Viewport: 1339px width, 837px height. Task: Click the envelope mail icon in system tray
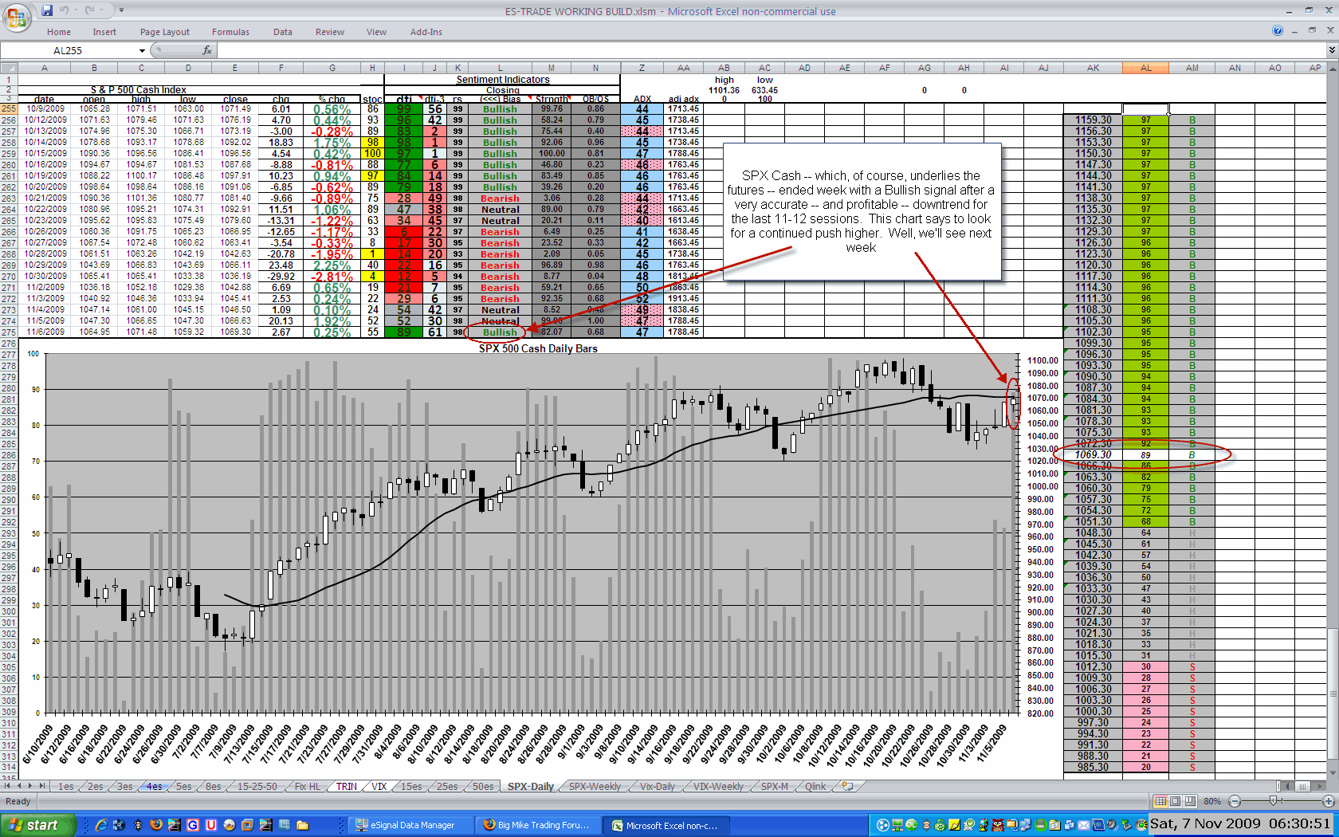[x=1083, y=825]
